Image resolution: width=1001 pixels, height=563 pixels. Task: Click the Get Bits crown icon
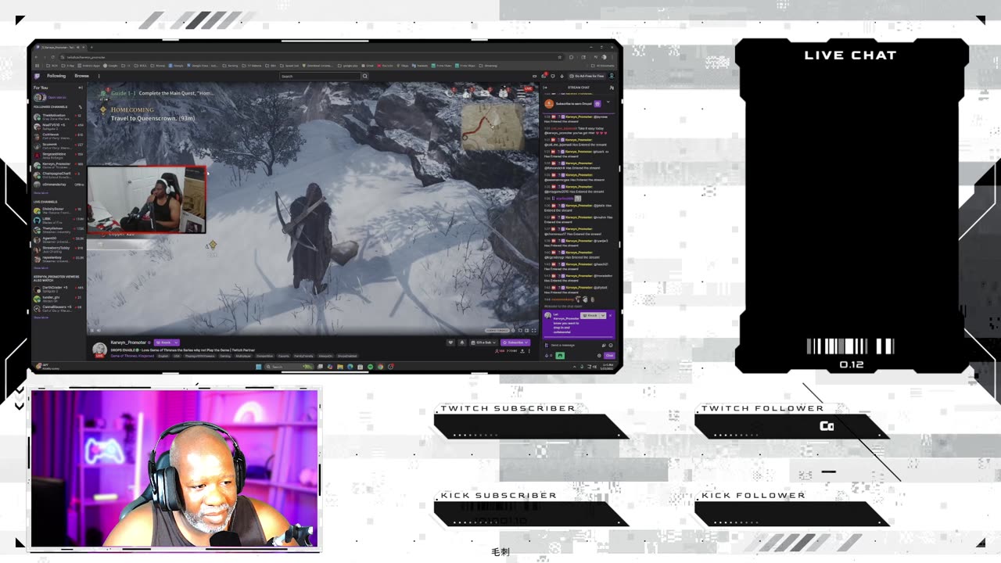pyautogui.click(x=561, y=76)
